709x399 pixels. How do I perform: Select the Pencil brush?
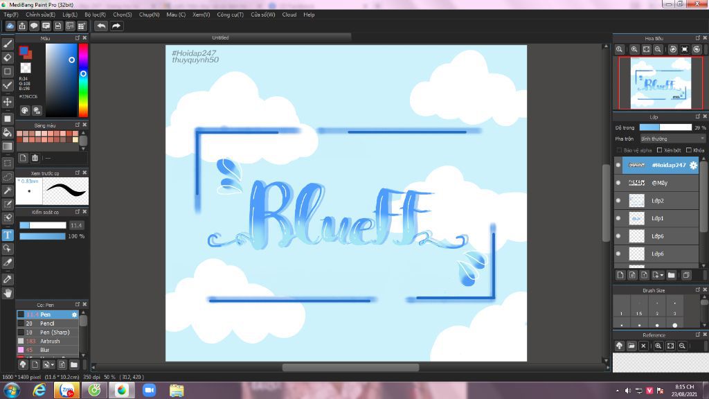pos(48,323)
